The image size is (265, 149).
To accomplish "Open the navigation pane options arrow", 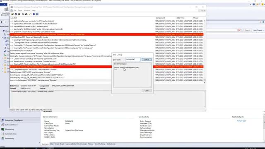I will coord(40,143).
